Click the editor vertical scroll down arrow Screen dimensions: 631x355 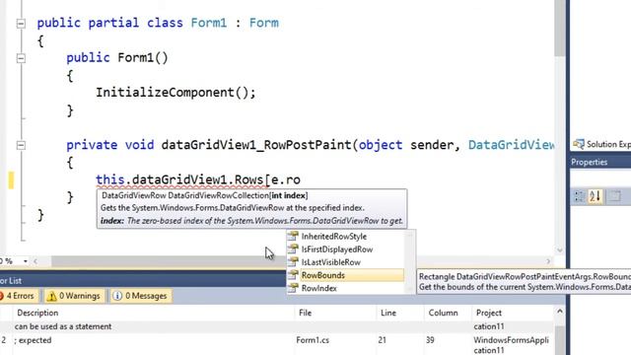tap(559, 249)
